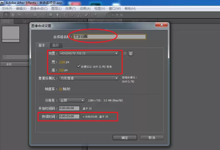This screenshot has height=150, width=220.
Task: Select the Rotation tool
Action: coord(29,15)
